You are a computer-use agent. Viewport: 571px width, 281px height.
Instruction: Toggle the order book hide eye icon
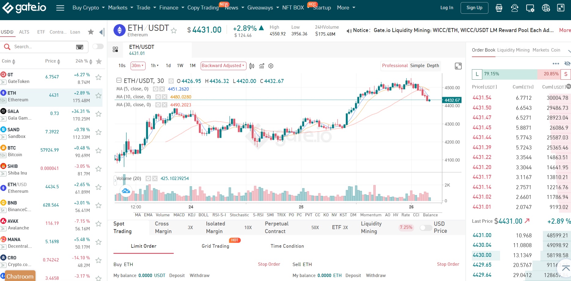tap(567, 63)
